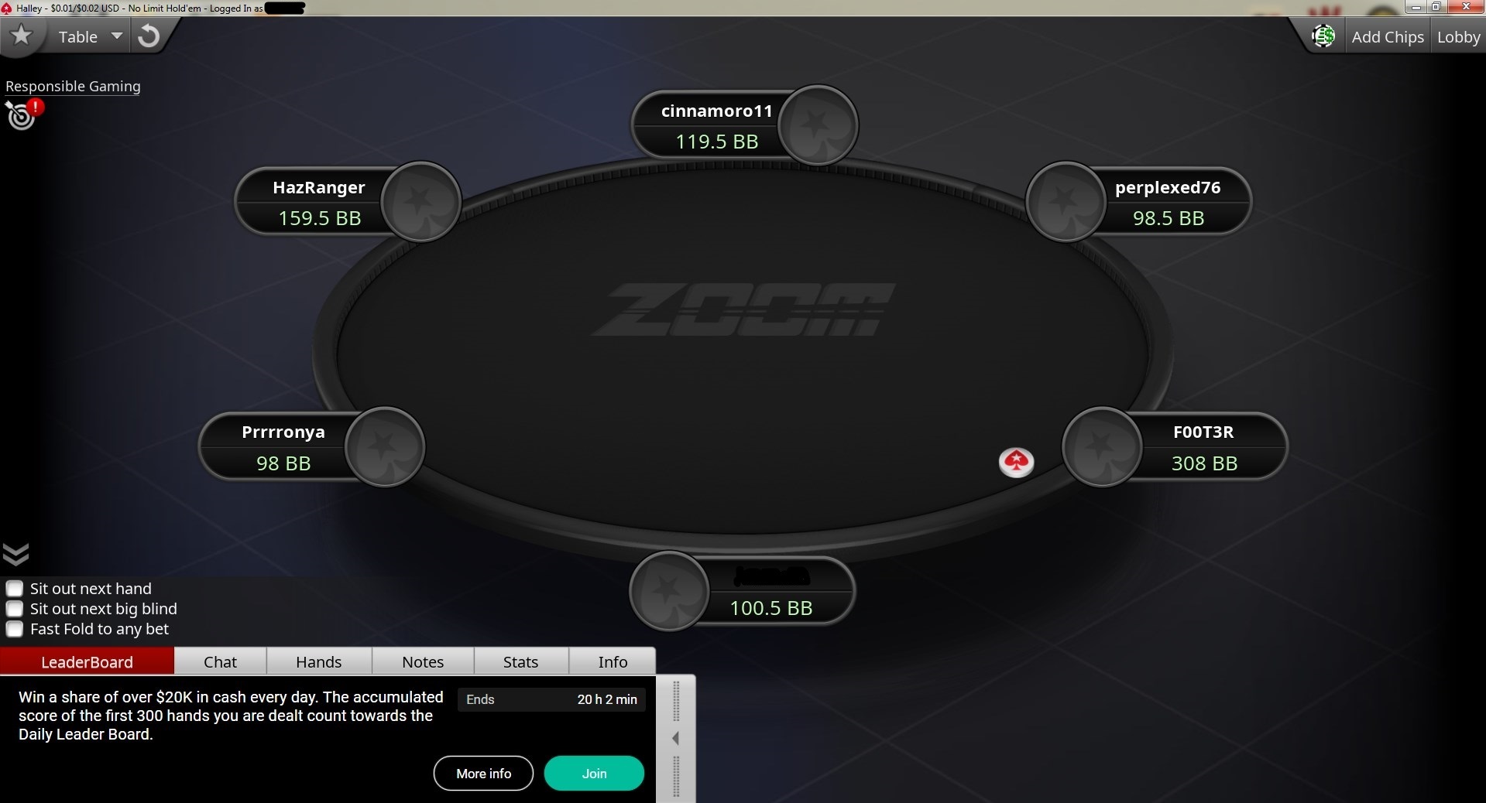Click the table refresh arrow icon
The width and height of the screenshot is (1486, 803).
(149, 36)
